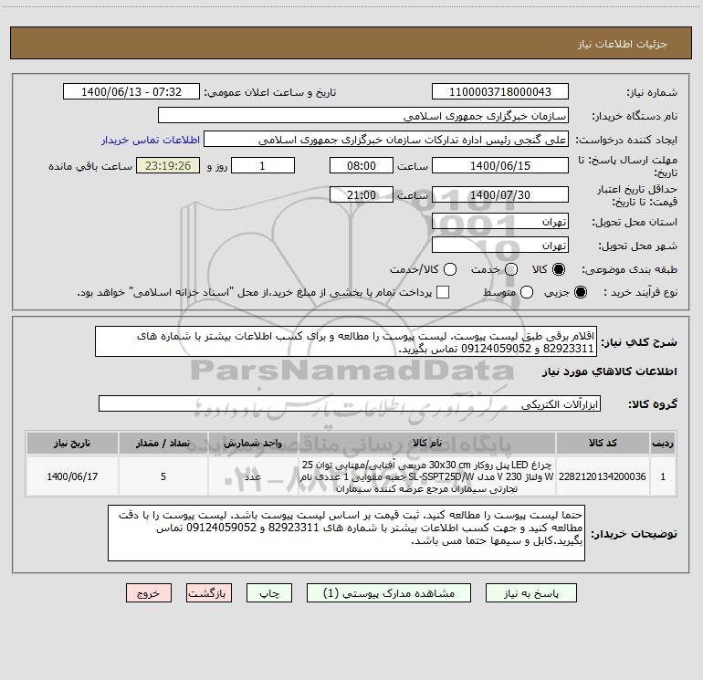Screen dimensions: 703x680
Task: Click the پاسخ به نیاز button
Action: tap(530, 593)
